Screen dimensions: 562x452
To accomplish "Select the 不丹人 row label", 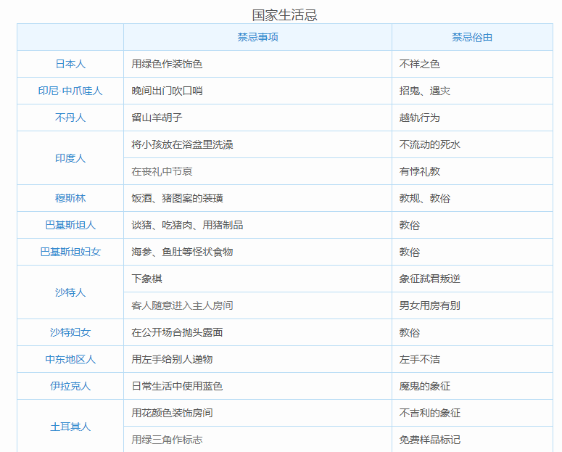I will (70, 118).
